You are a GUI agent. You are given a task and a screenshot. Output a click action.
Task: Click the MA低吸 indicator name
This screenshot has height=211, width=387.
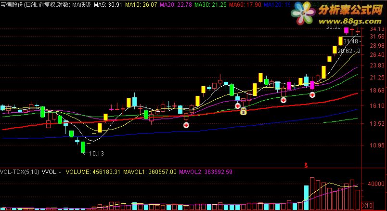pyautogui.click(x=81, y=4)
